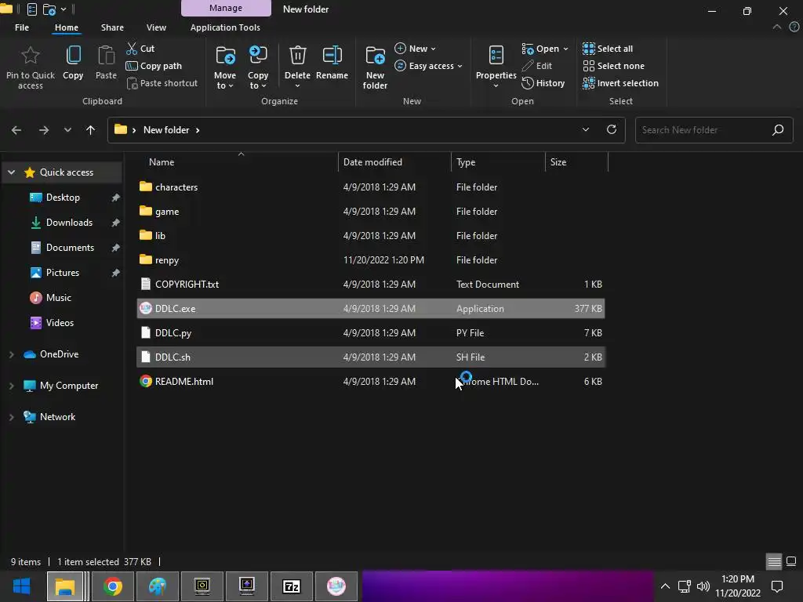Viewport: 803px width, 602px height.
Task: Click the Windows Start button
Action: [21, 586]
